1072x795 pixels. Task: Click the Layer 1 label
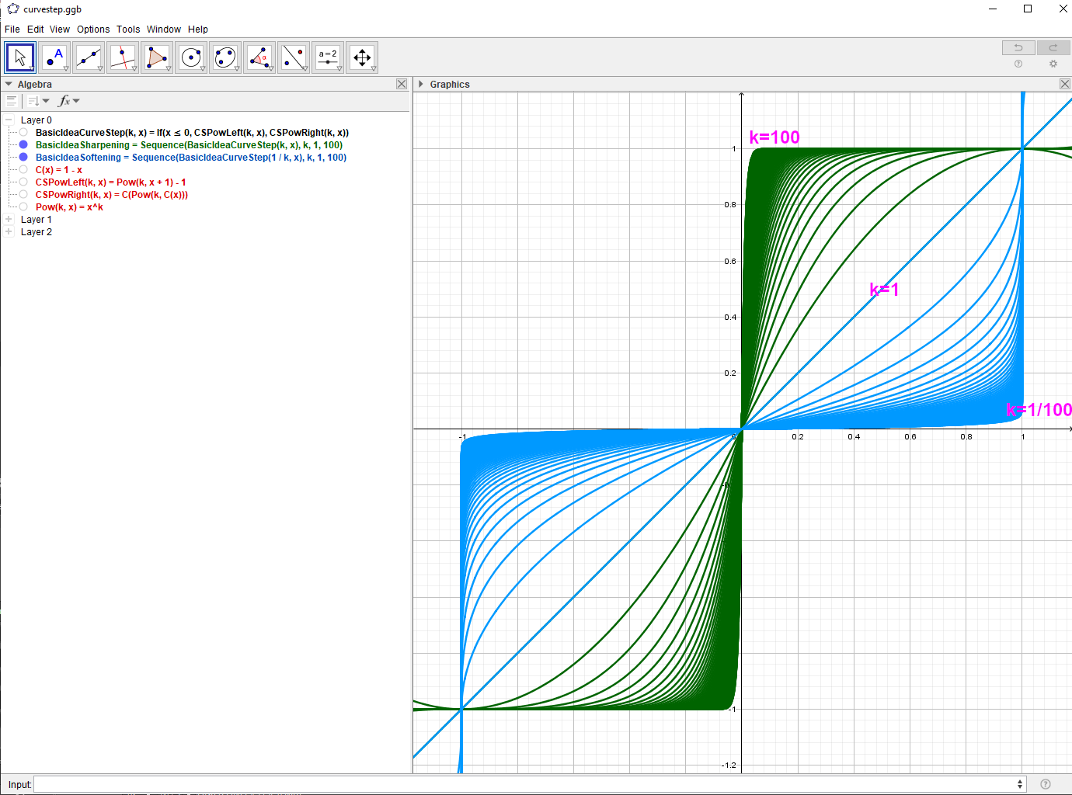[x=37, y=220]
